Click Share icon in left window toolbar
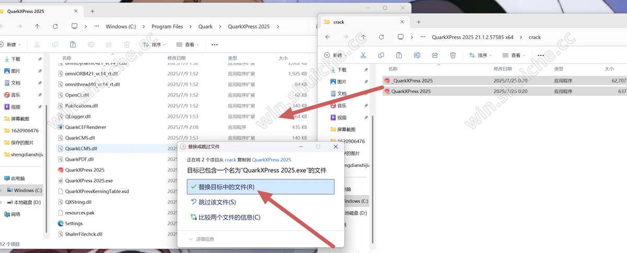The width and height of the screenshot is (627, 253). pos(109,45)
